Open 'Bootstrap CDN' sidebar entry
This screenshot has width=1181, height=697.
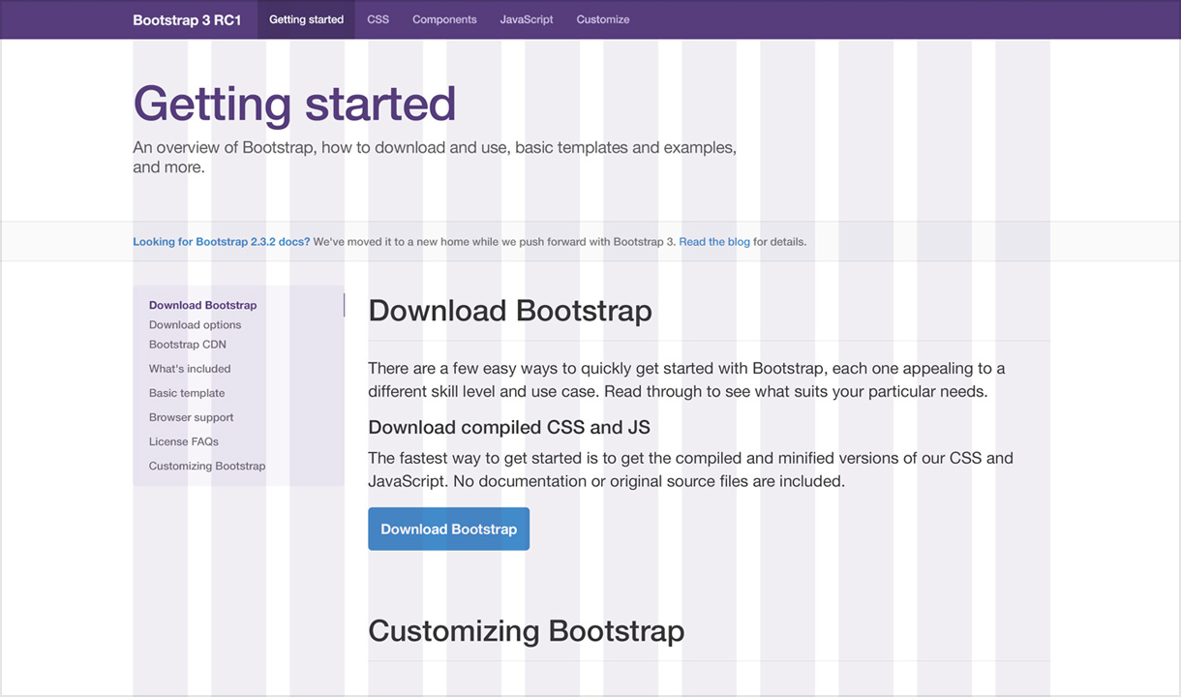click(x=187, y=345)
